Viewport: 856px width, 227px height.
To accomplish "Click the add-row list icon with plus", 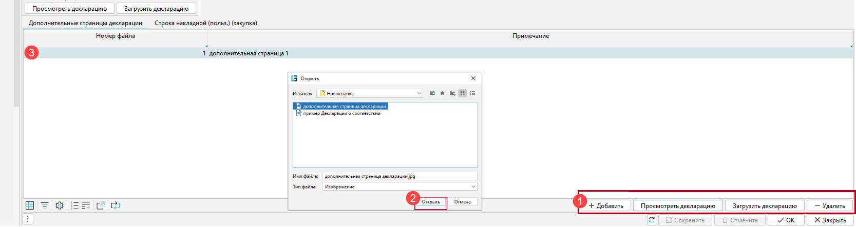I will coord(86,205).
